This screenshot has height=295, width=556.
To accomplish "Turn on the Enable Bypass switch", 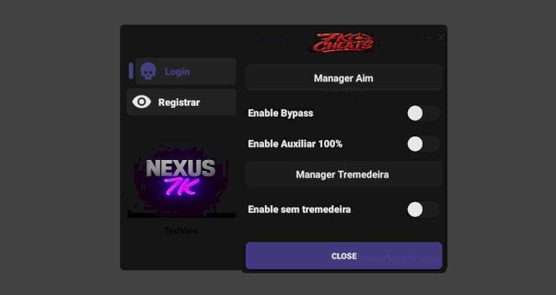I will pos(423,113).
